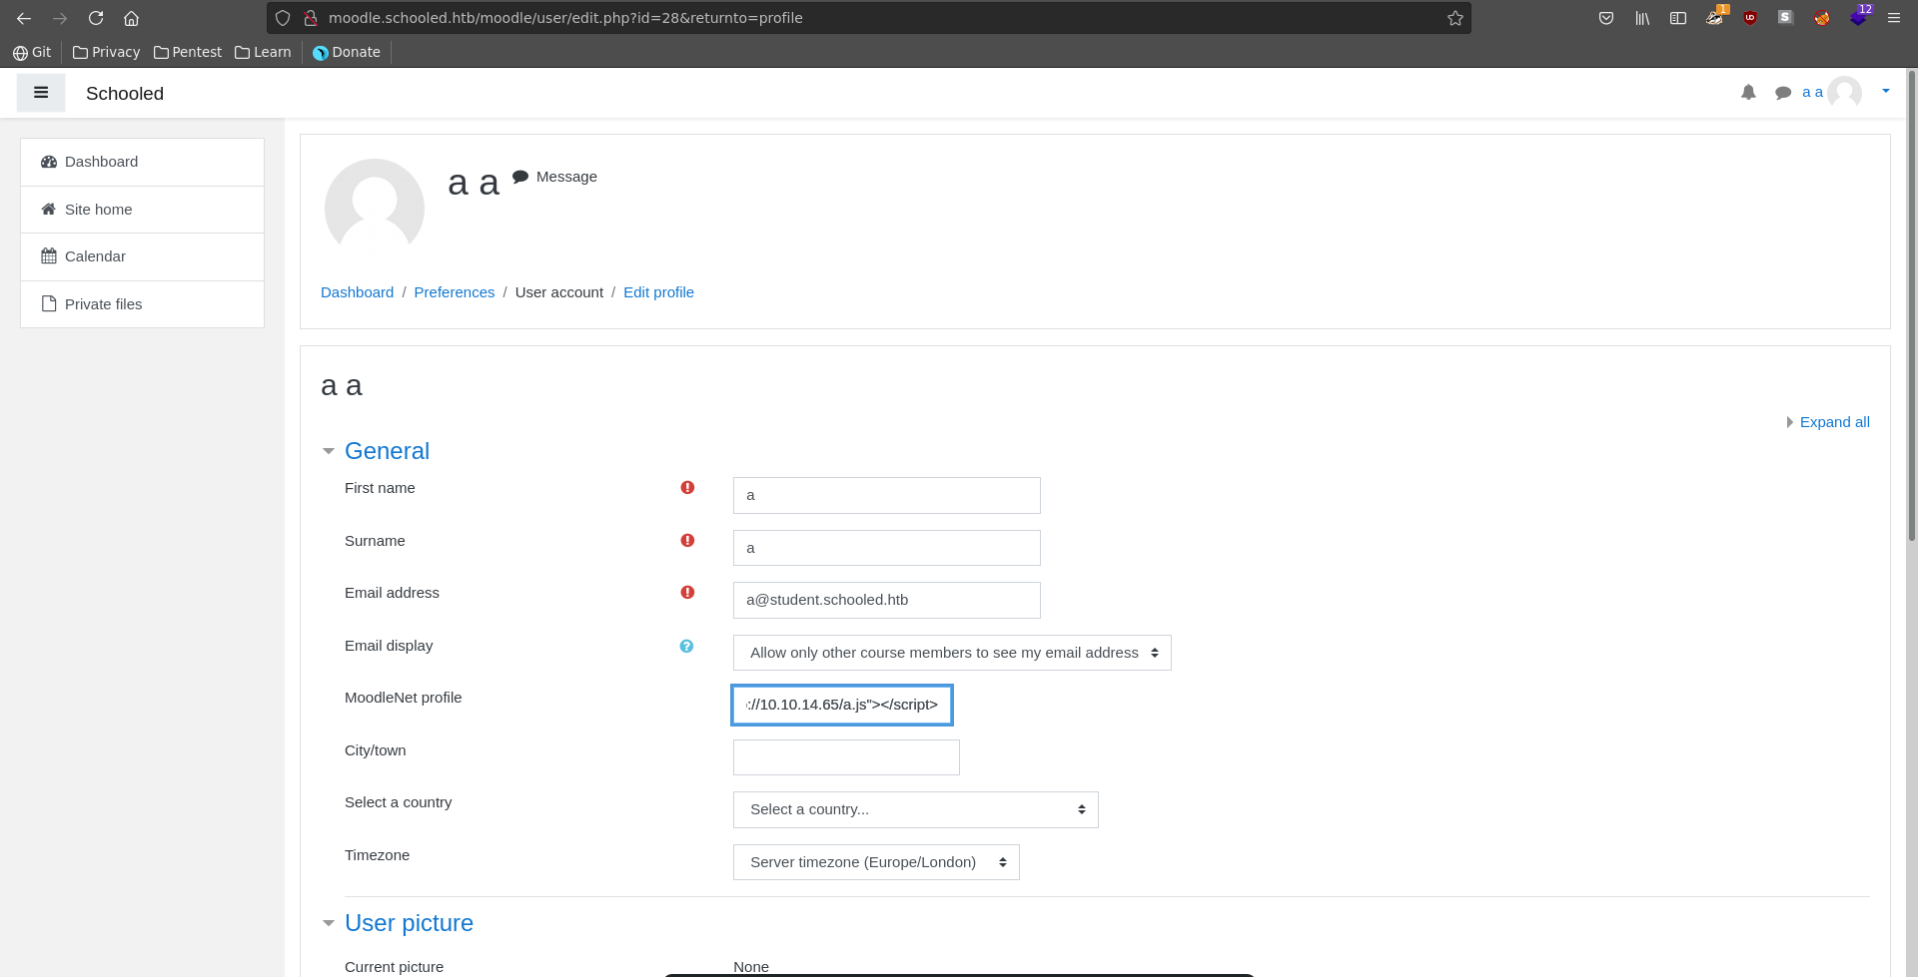Open the Email display dropdown
The height and width of the screenshot is (977, 1918).
[951, 653]
